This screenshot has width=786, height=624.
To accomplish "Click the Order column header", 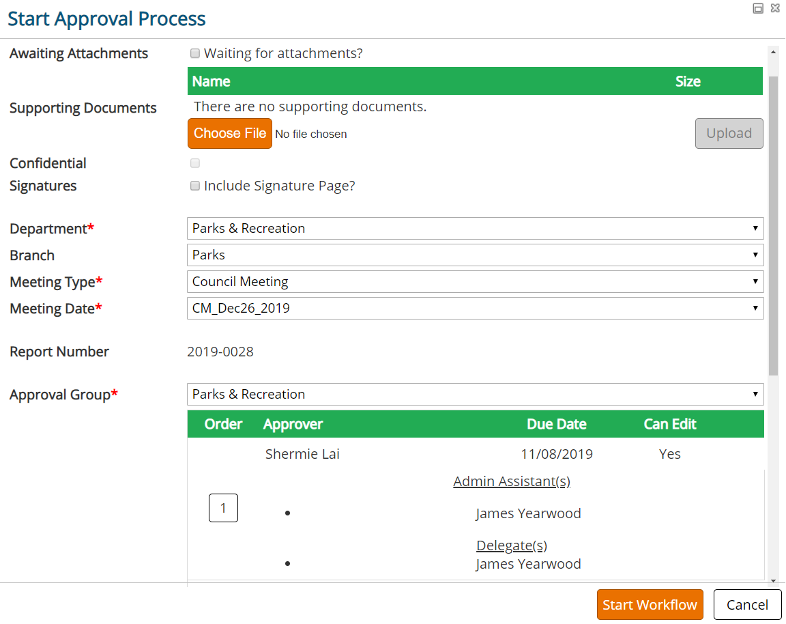I will pos(223,425).
